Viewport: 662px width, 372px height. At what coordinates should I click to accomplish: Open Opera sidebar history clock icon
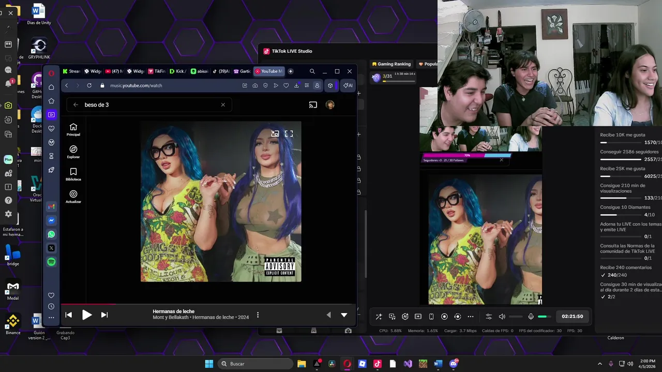(x=51, y=306)
